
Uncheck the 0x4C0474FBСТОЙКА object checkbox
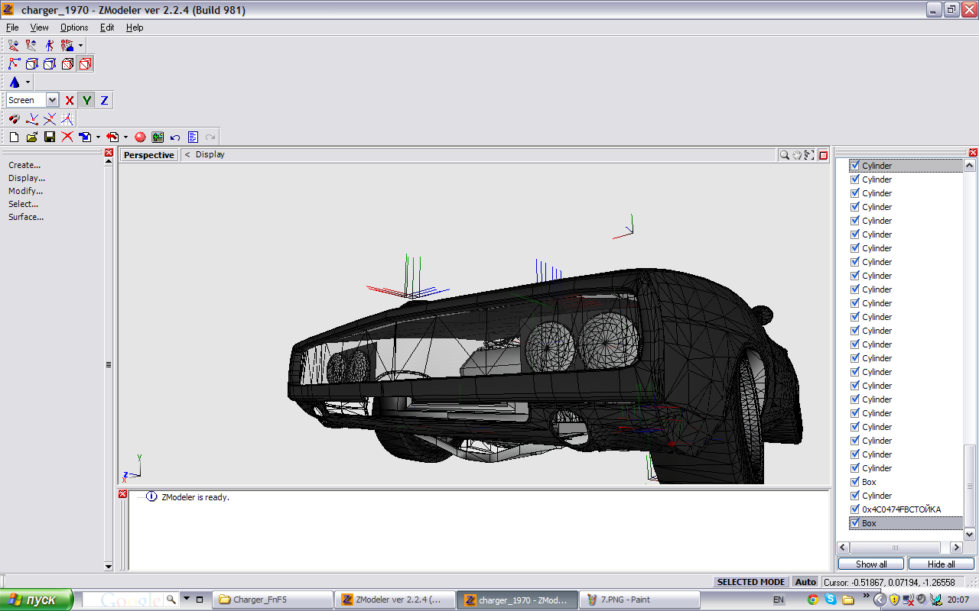[855, 509]
